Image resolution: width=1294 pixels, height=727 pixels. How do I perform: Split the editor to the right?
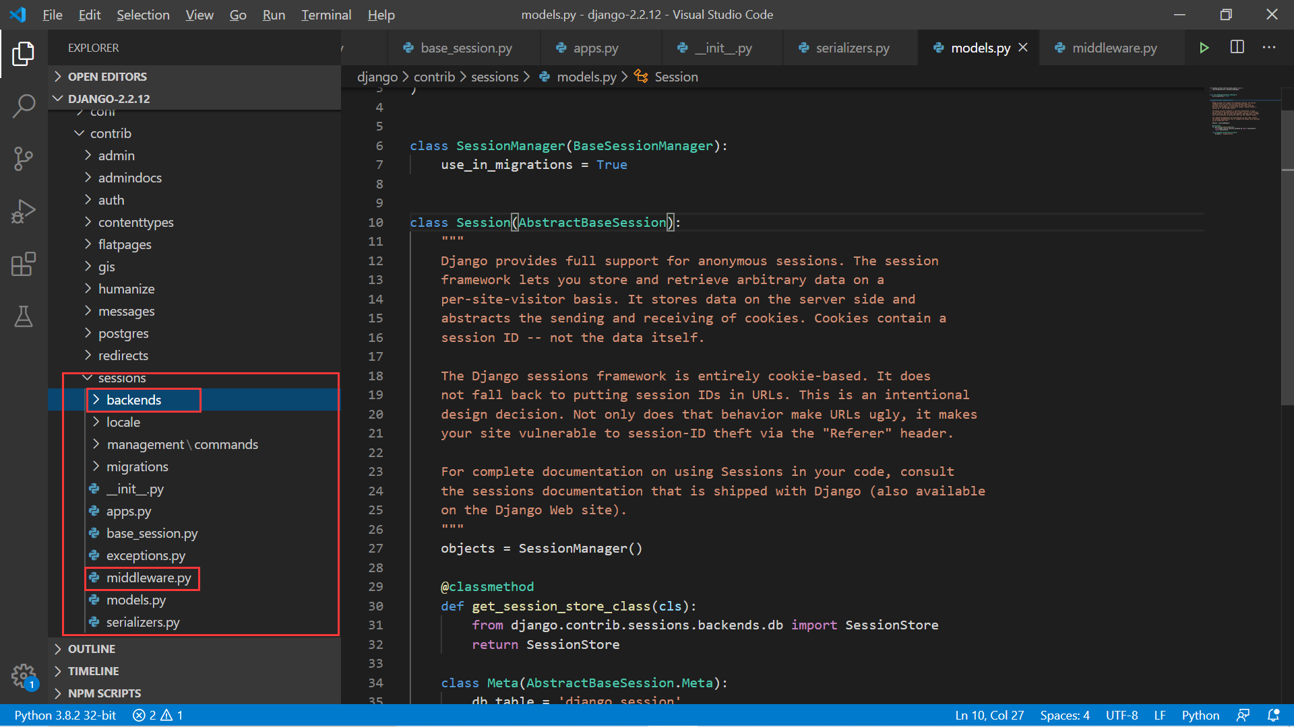1237,47
